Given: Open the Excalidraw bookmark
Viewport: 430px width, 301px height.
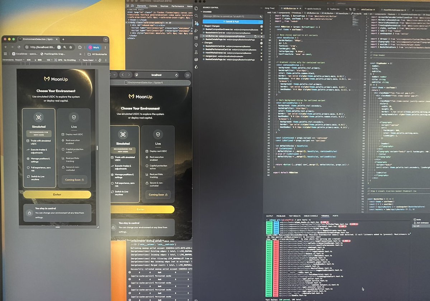Looking at the screenshot, I should pos(25,54).
